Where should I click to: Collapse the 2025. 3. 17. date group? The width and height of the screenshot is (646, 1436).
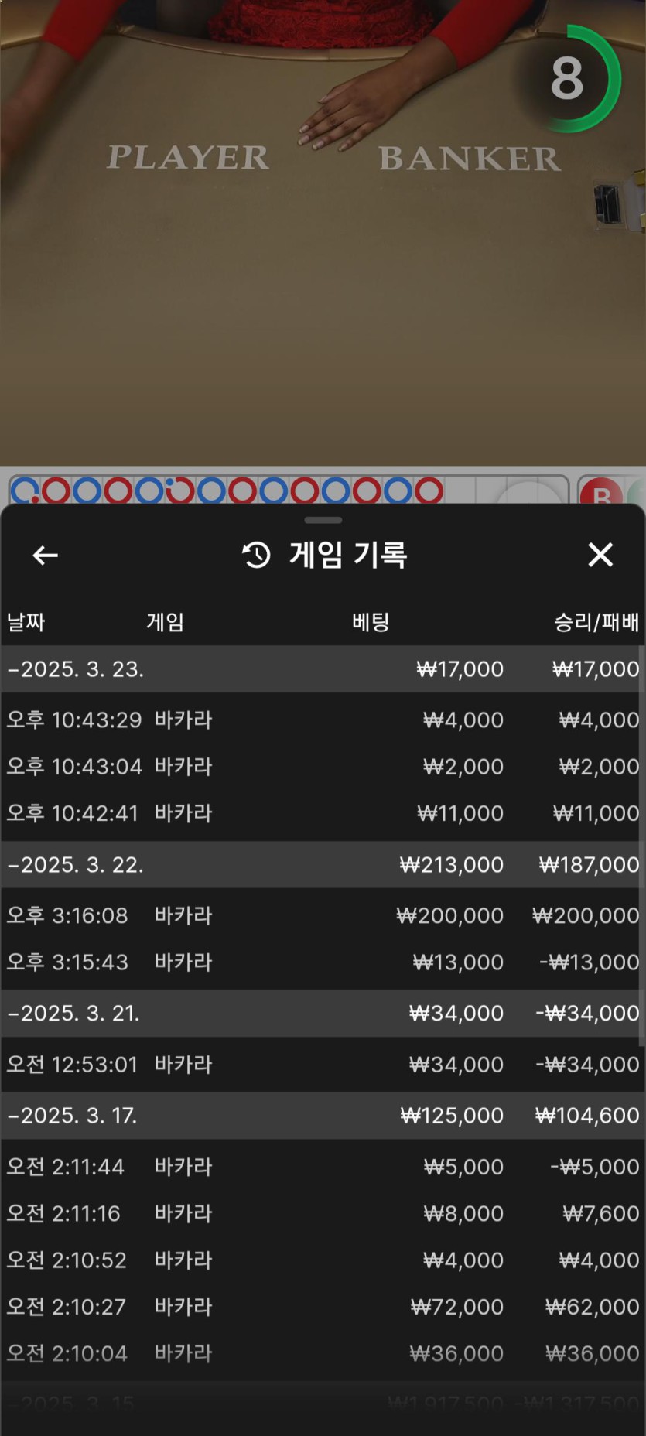point(73,1115)
